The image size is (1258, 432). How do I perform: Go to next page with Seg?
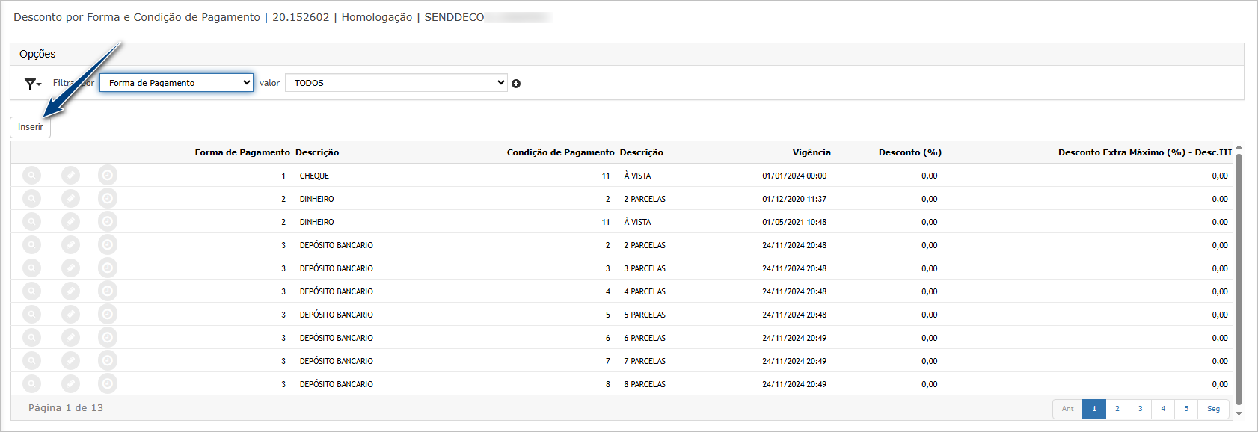click(1213, 409)
